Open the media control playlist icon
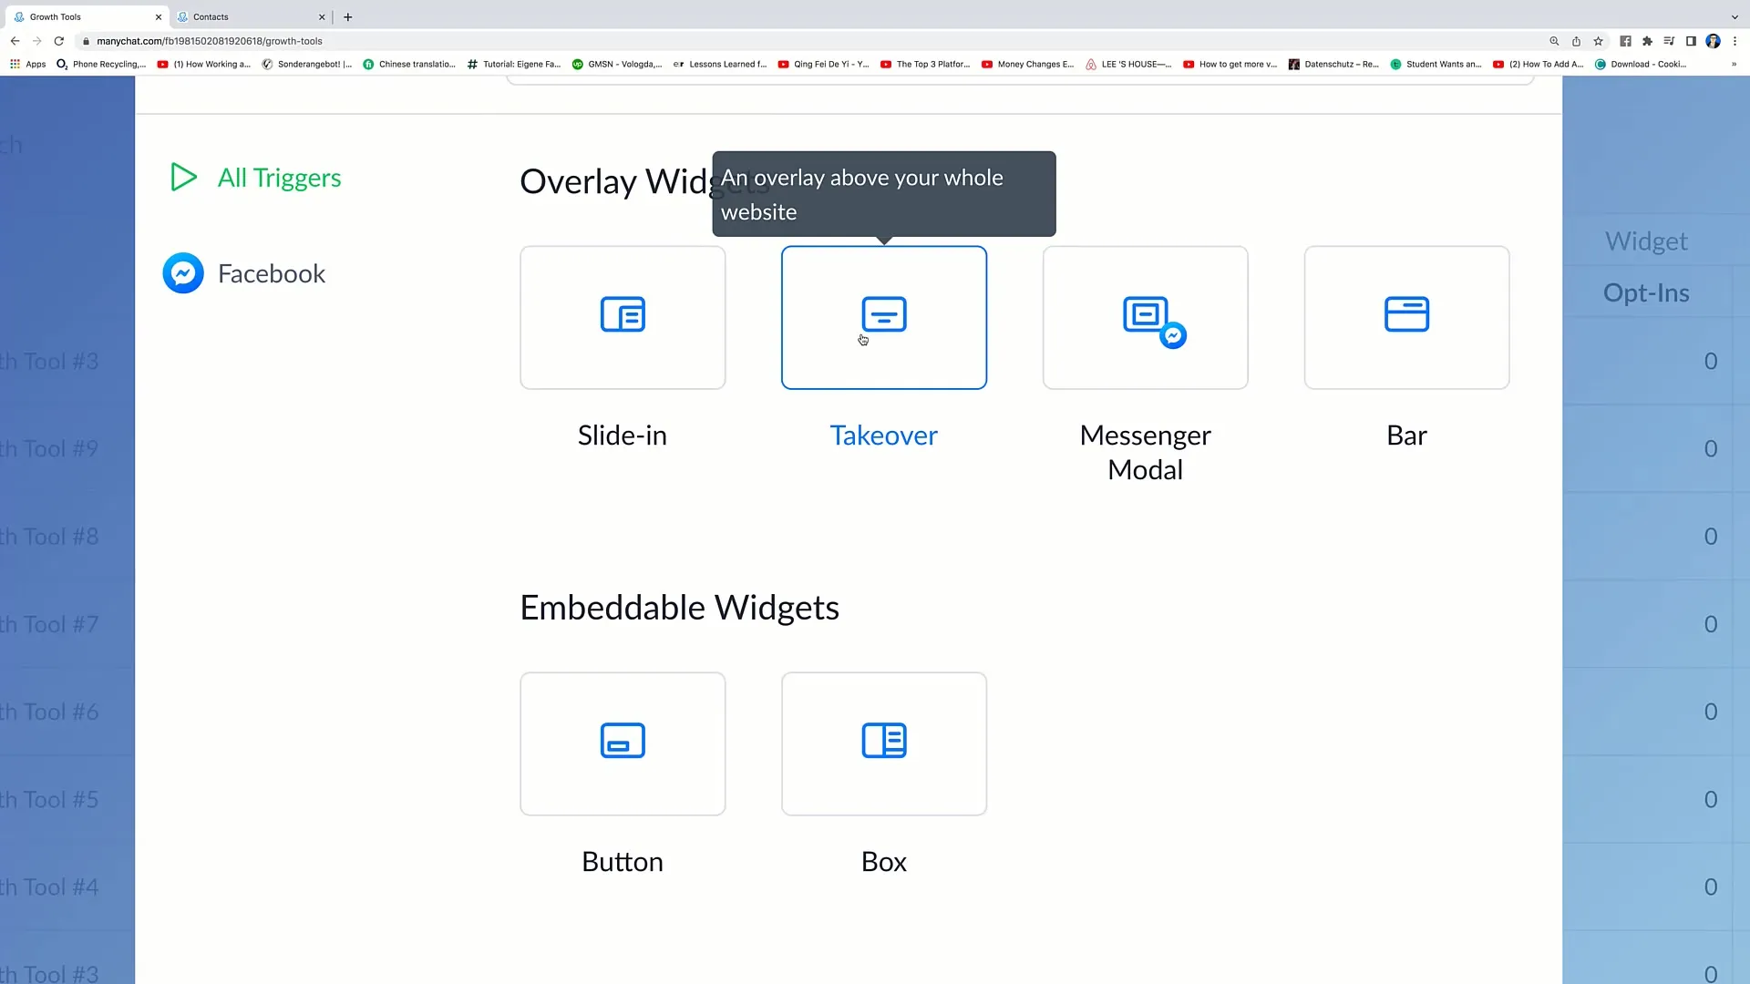1750x984 pixels. click(x=1669, y=41)
